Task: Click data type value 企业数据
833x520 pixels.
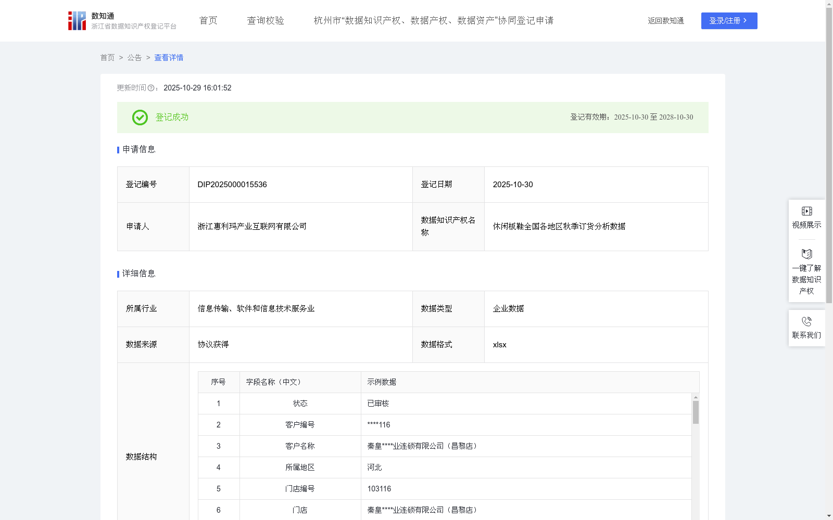Action: pos(508,309)
